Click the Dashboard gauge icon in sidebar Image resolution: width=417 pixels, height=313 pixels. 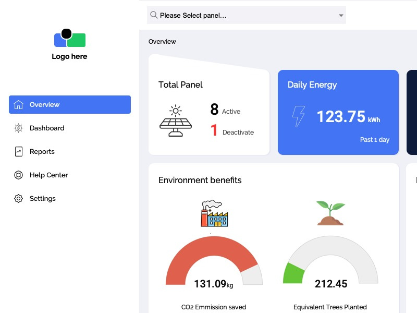(17, 128)
